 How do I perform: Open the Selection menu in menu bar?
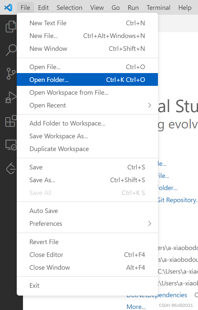coord(69,8)
